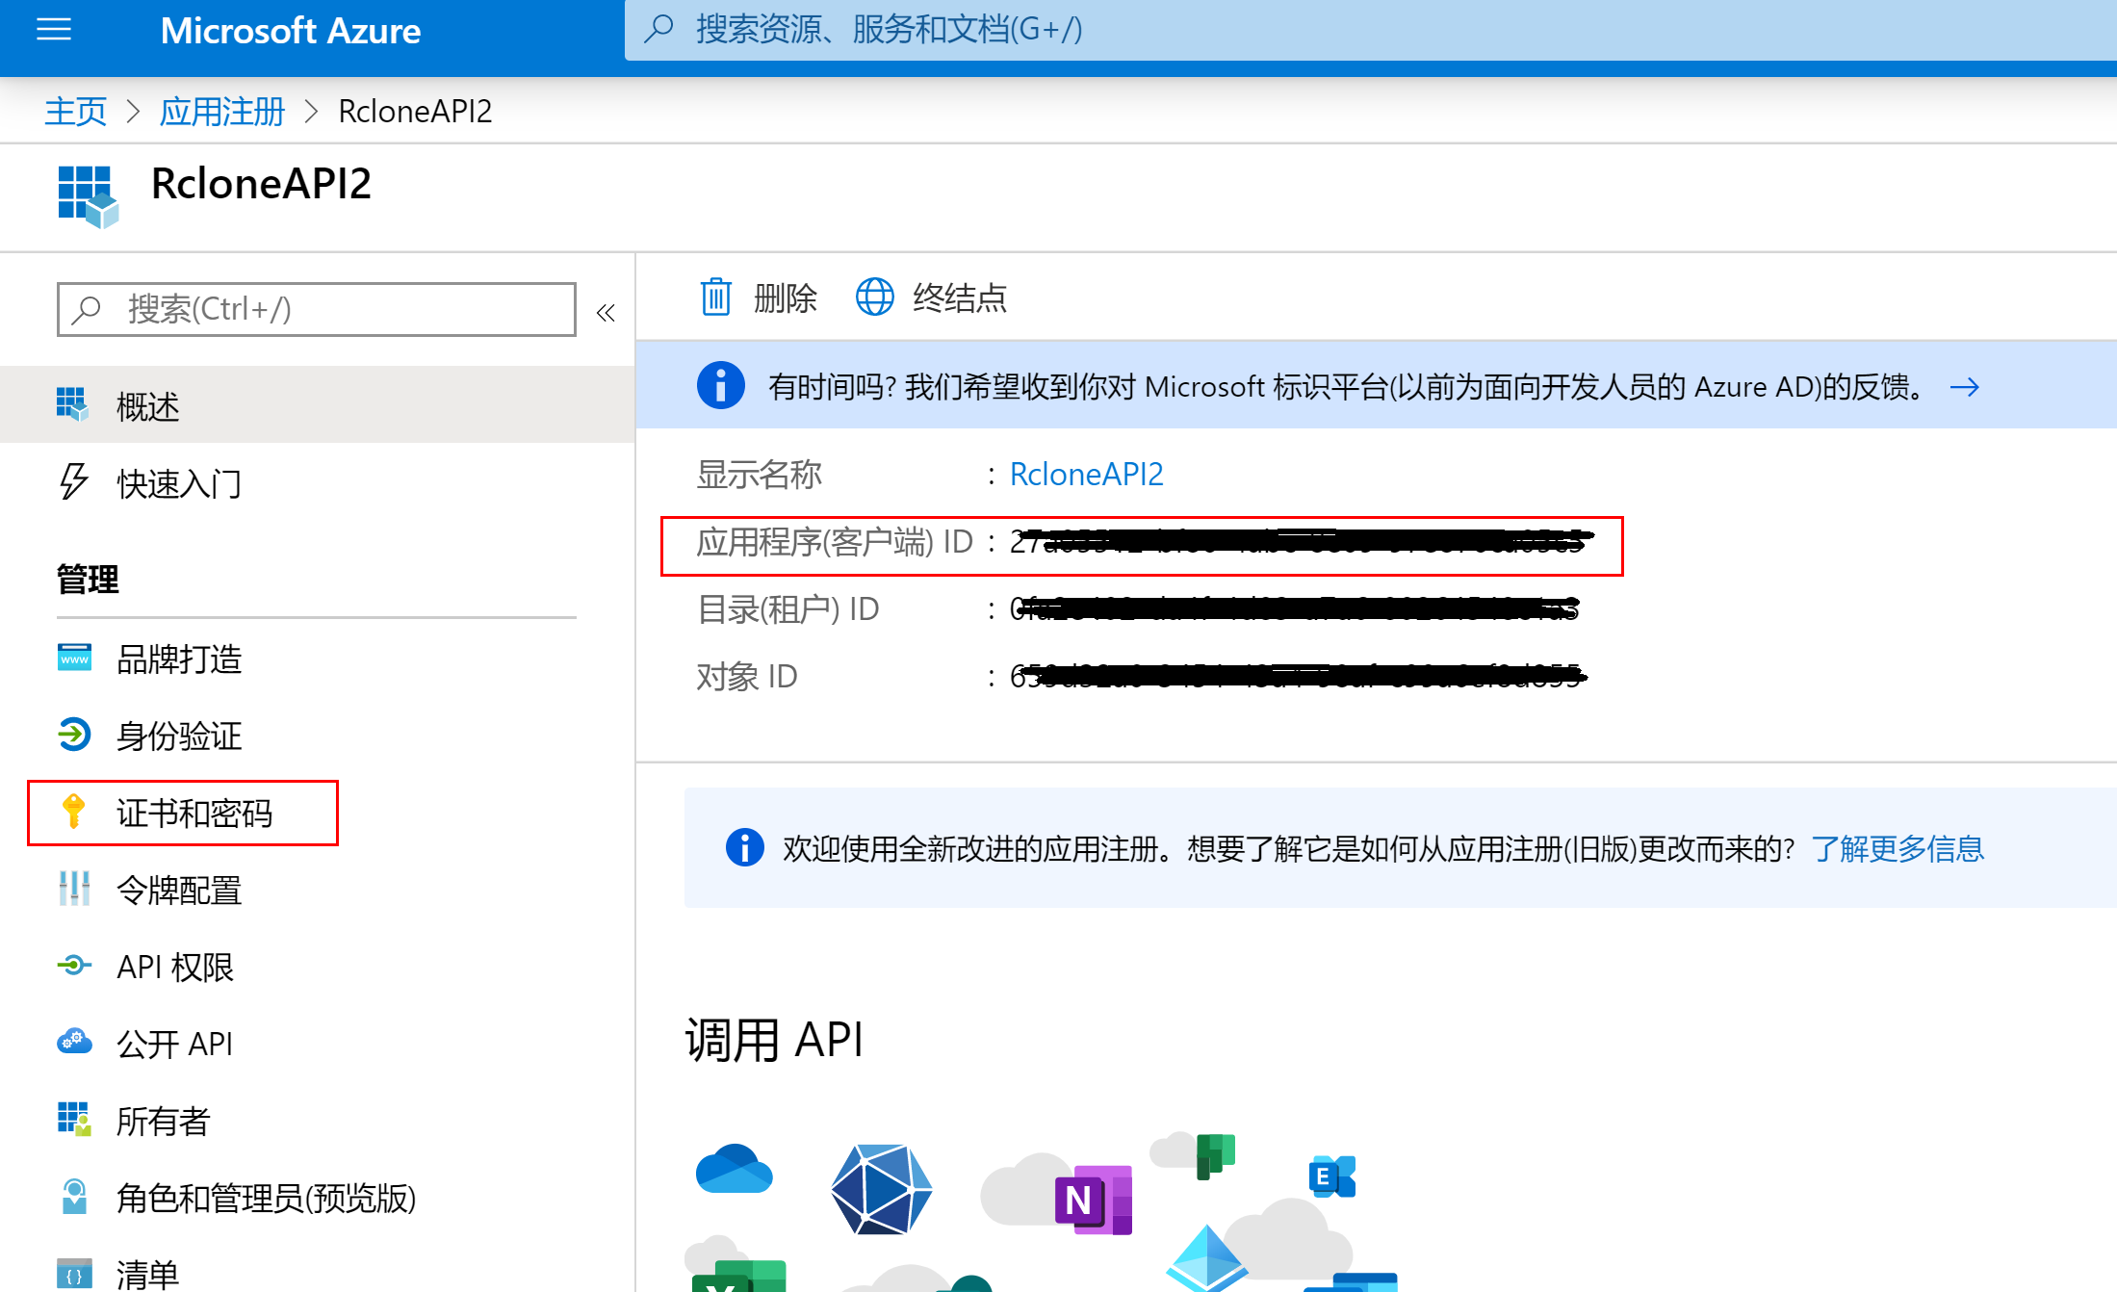Go to 主页 breadcrumb

coord(75,112)
